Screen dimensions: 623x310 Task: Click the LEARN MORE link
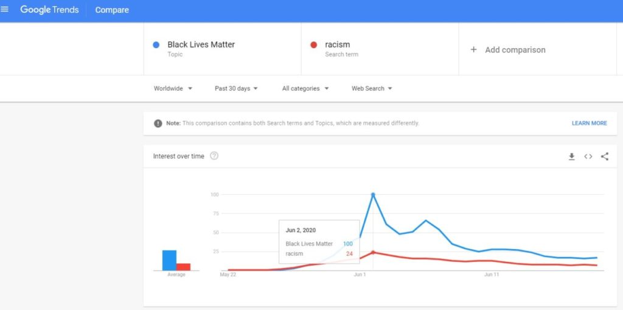589,124
